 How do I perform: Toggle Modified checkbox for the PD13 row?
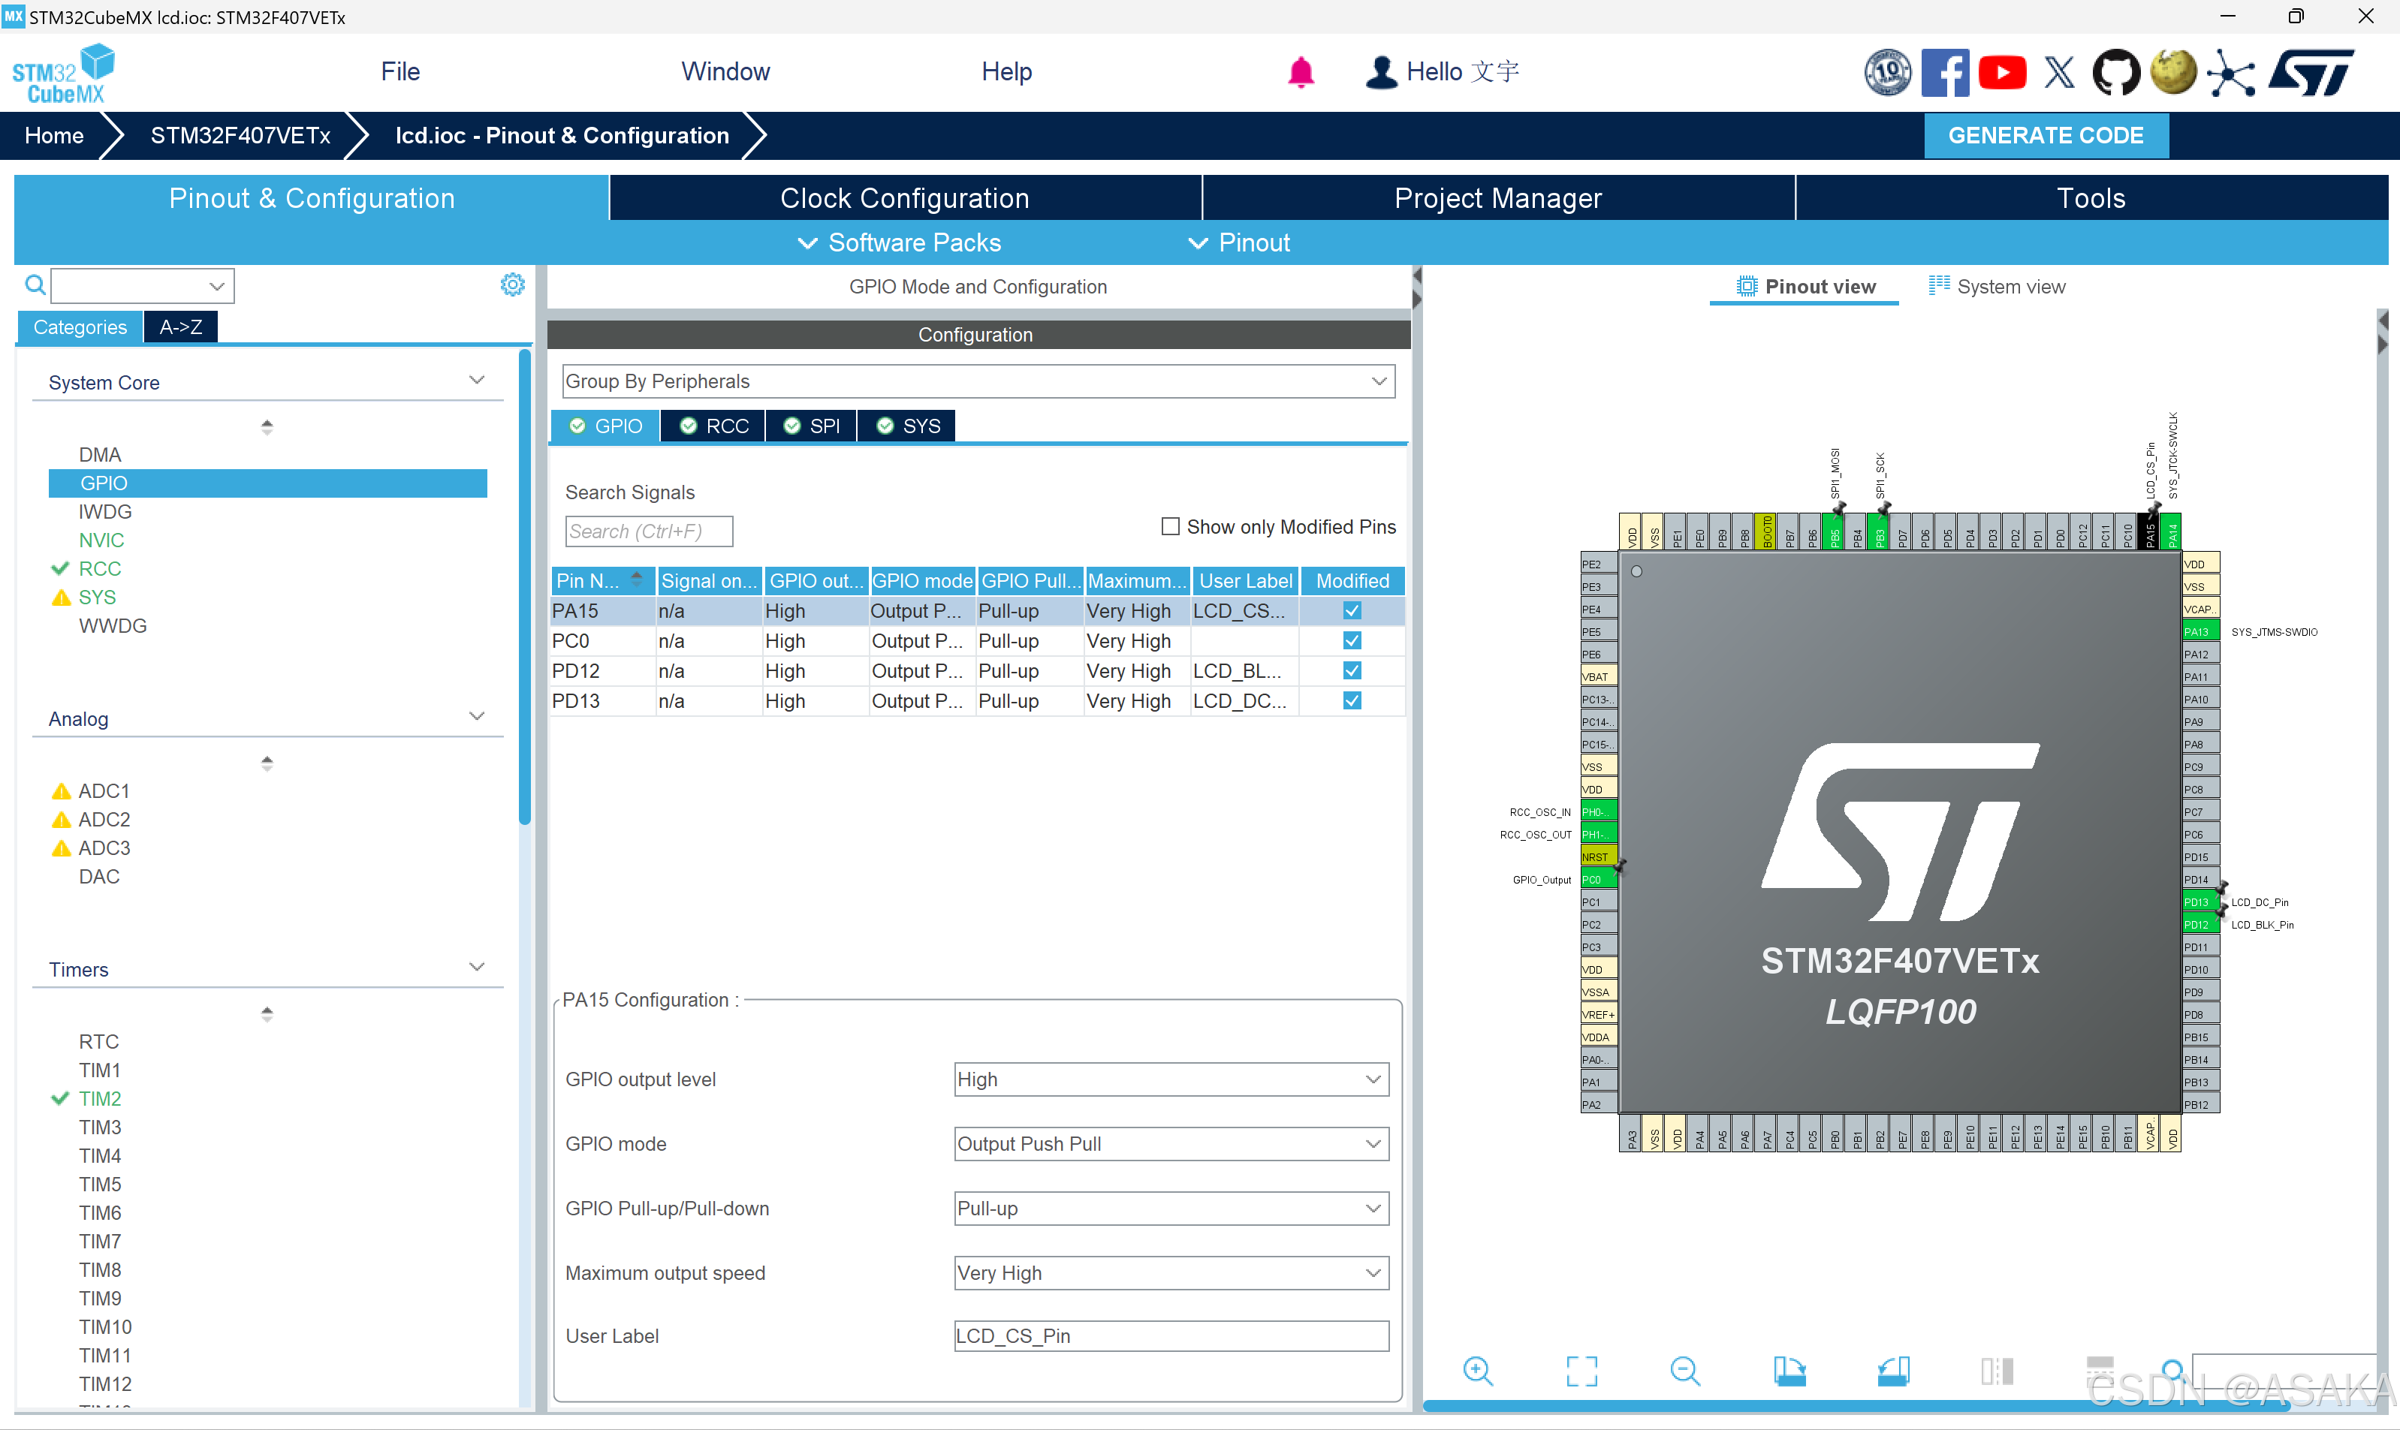pos(1352,700)
